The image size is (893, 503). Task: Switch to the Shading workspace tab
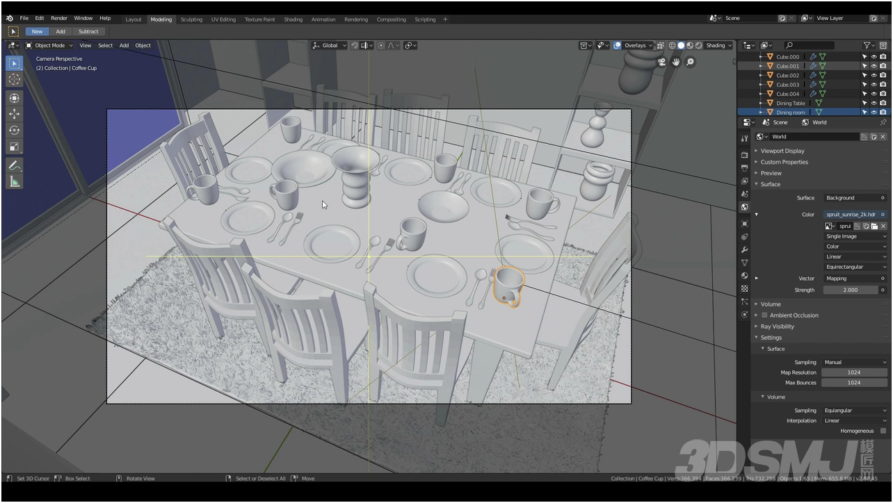point(293,19)
